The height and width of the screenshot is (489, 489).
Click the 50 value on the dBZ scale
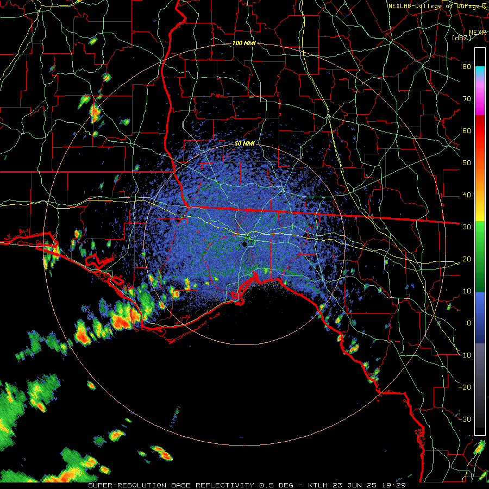coord(467,163)
